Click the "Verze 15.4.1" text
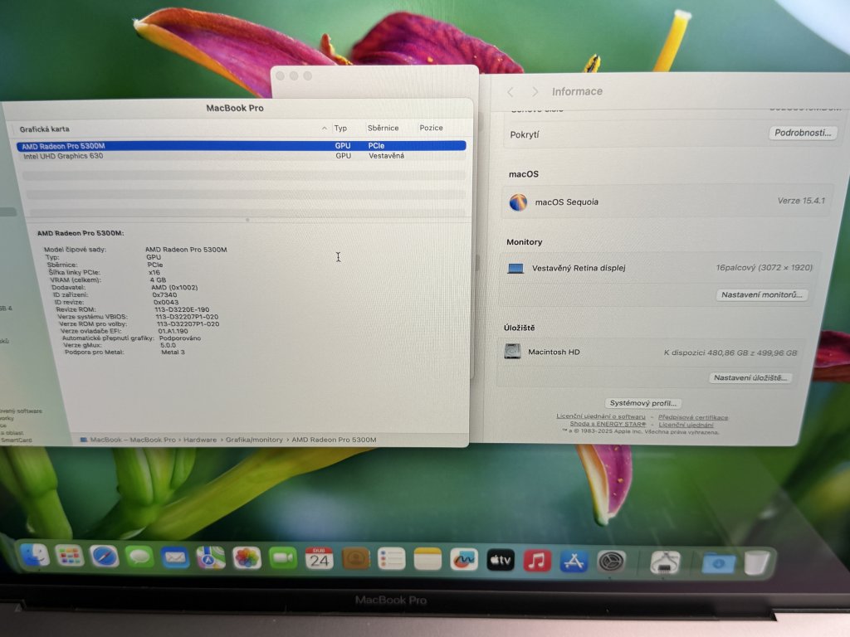The height and width of the screenshot is (637, 850). (801, 201)
